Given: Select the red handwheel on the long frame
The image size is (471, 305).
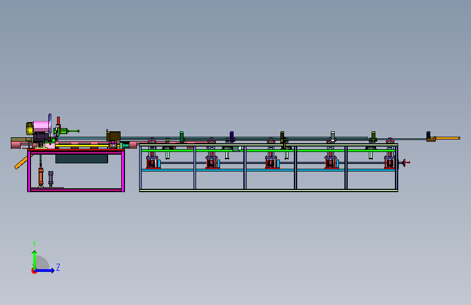Looking at the screenshot, I should 404,162.
